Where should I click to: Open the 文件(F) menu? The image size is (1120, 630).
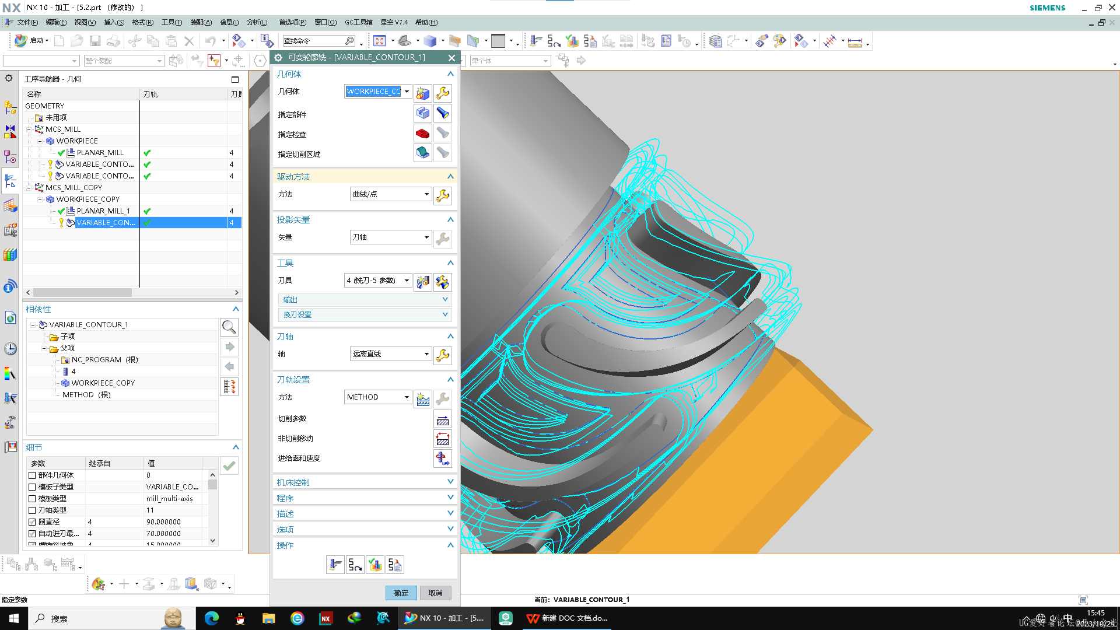pyautogui.click(x=27, y=22)
